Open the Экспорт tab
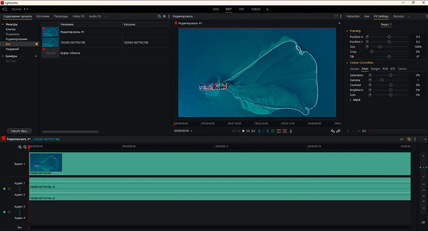Screen dimensions: 428x231 [399, 17]
